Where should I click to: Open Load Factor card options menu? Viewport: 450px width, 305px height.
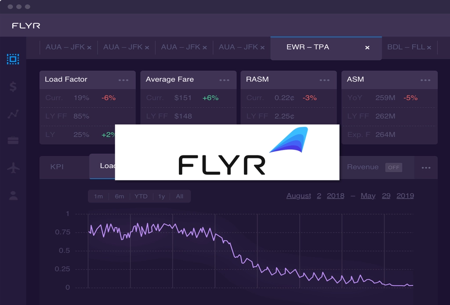click(123, 80)
